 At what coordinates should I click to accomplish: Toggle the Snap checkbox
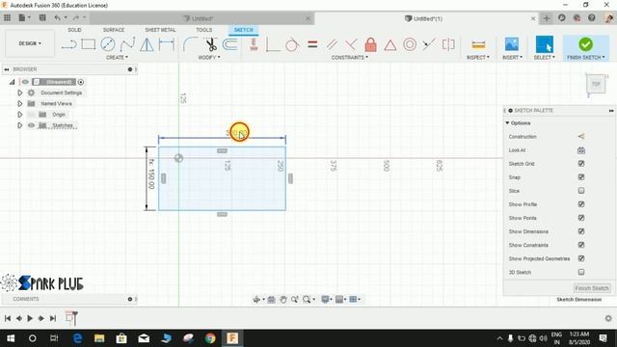click(581, 177)
